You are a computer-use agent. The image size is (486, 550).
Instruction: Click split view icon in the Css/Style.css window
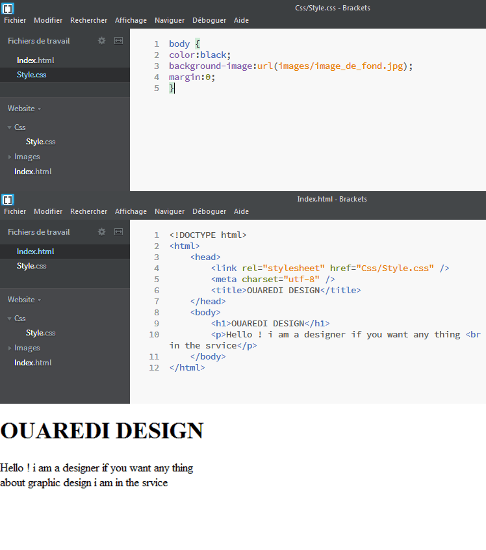coord(118,41)
